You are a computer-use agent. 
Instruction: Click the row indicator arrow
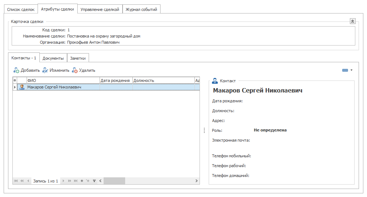(15, 87)
